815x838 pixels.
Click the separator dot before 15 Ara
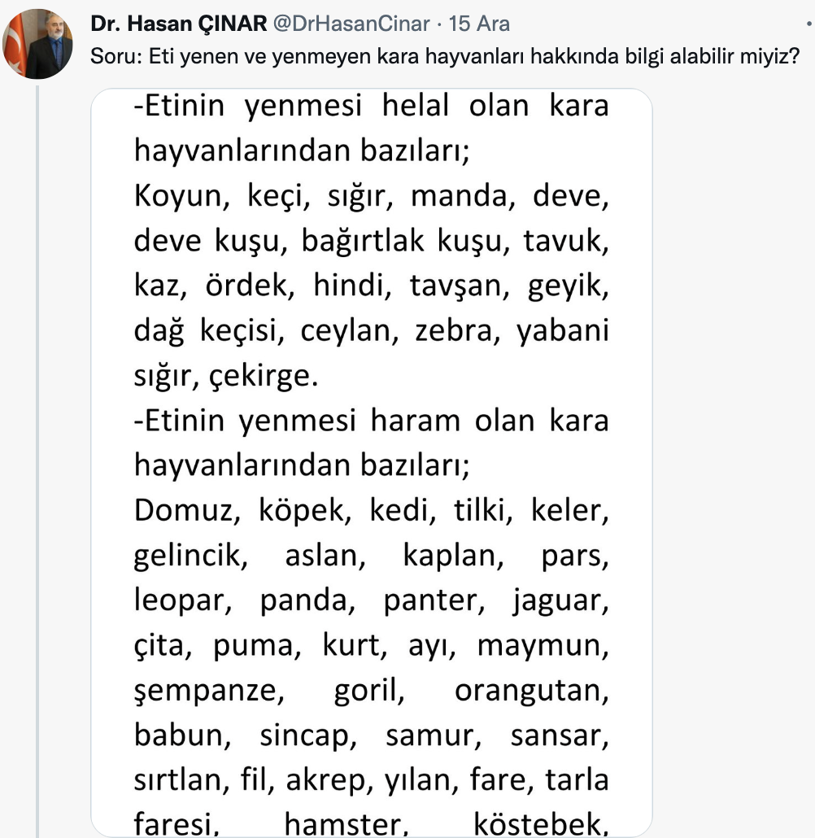pos(438,23)
